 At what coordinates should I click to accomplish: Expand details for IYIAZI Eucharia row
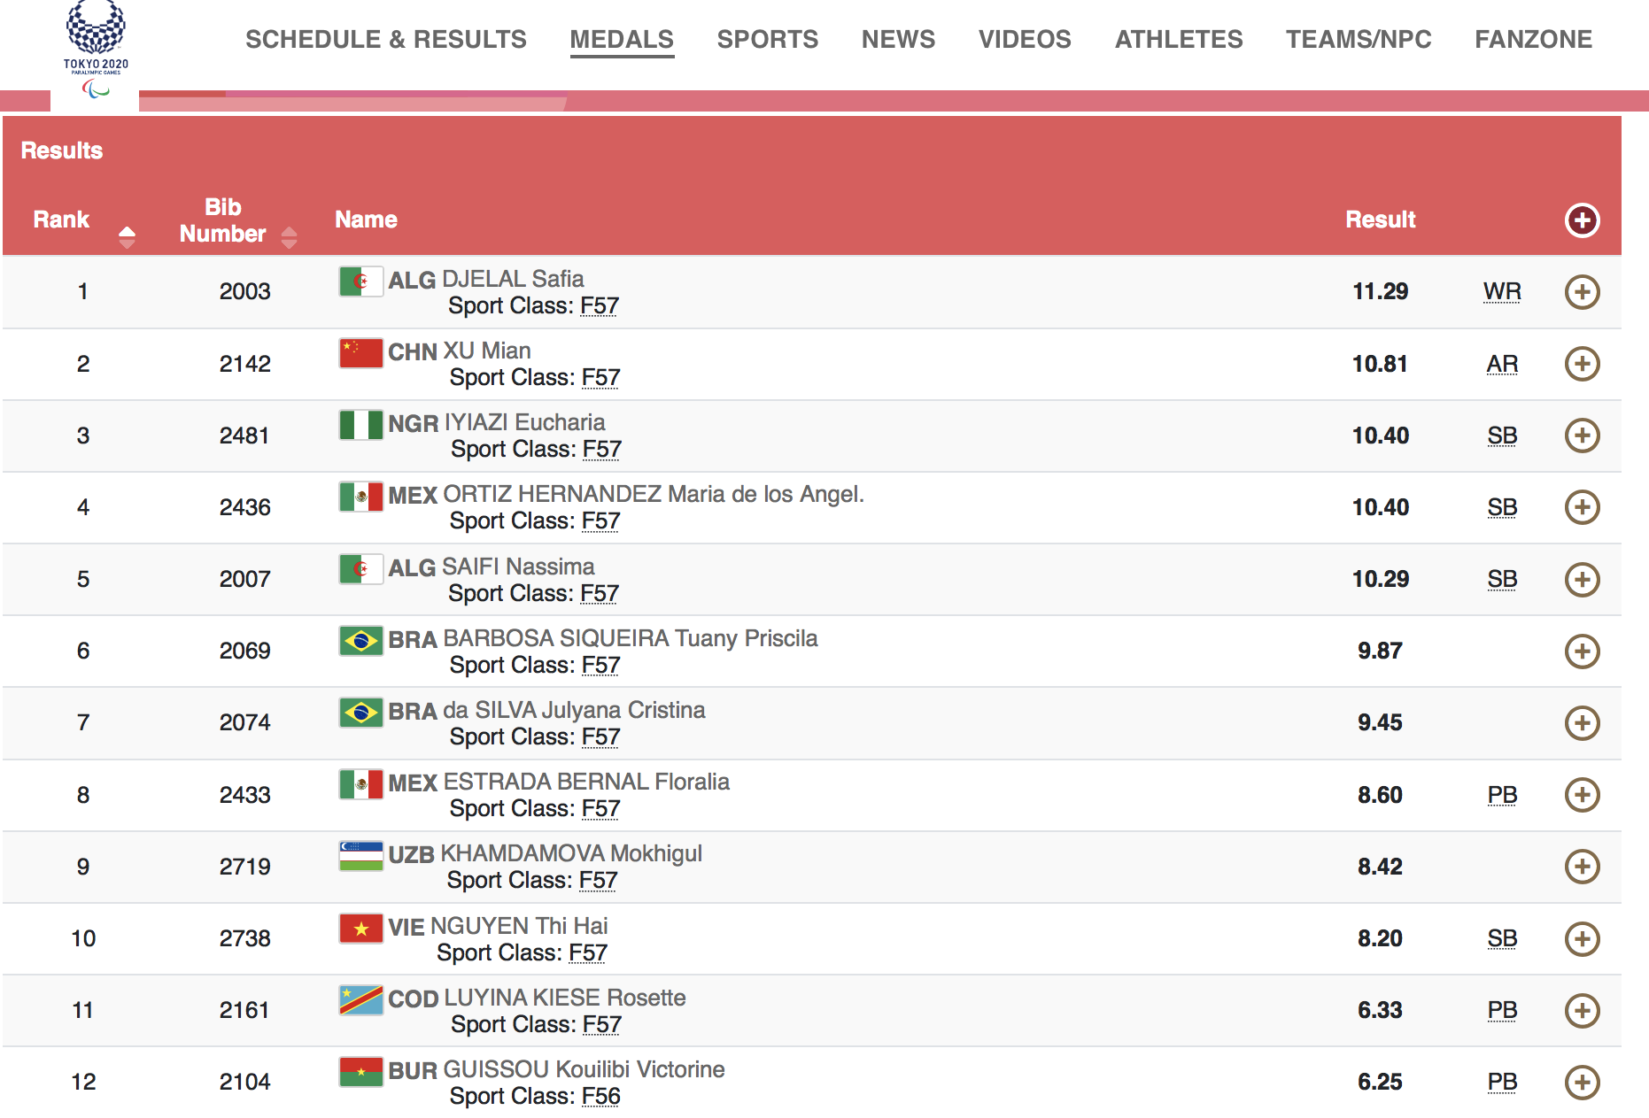(x=1582, y=436)
